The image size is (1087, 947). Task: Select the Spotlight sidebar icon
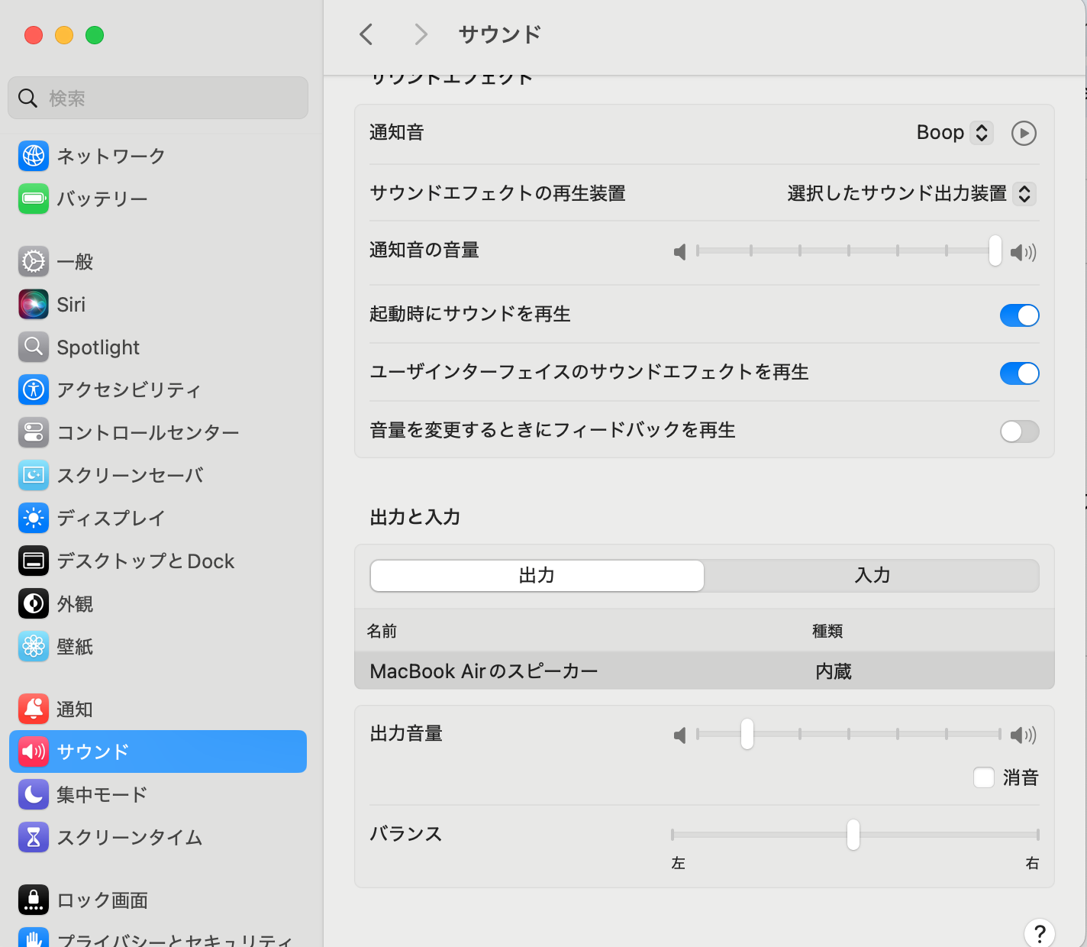[x=34, y=347]
